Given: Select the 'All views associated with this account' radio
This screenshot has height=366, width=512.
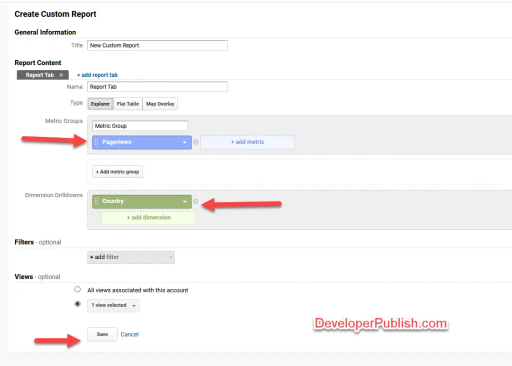Looking at the screenshot, I should [x=77, y=289].
